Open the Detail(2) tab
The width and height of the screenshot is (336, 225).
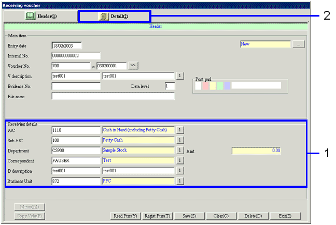coord(115,16)
